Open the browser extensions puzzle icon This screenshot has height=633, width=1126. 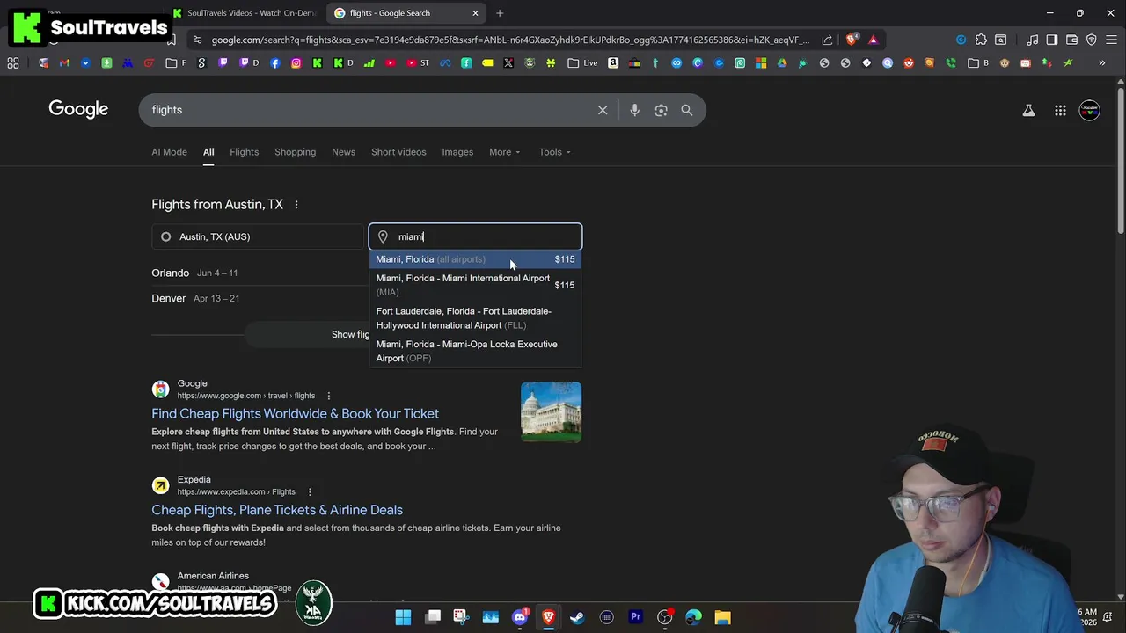pos(981,40)
